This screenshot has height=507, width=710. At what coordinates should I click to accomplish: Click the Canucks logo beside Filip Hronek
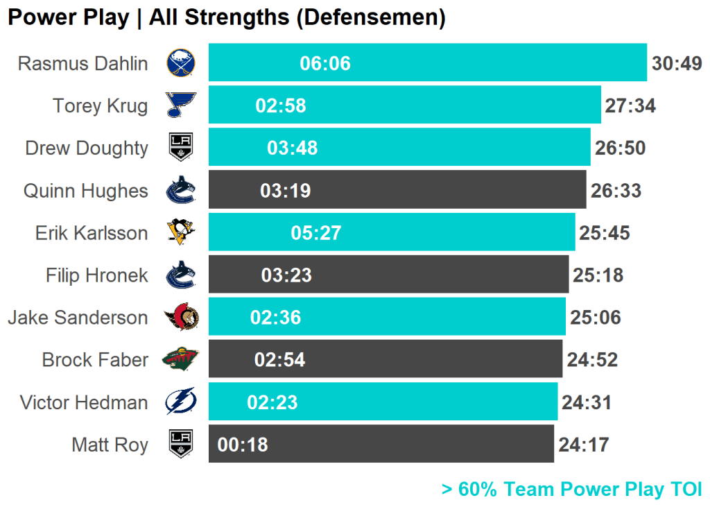(181, 275)
